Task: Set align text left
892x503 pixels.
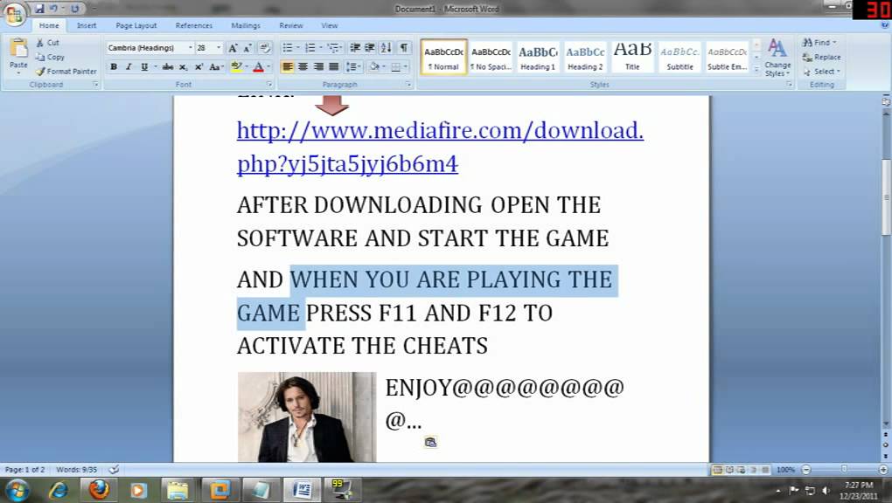Action: [x=288, y=67]
